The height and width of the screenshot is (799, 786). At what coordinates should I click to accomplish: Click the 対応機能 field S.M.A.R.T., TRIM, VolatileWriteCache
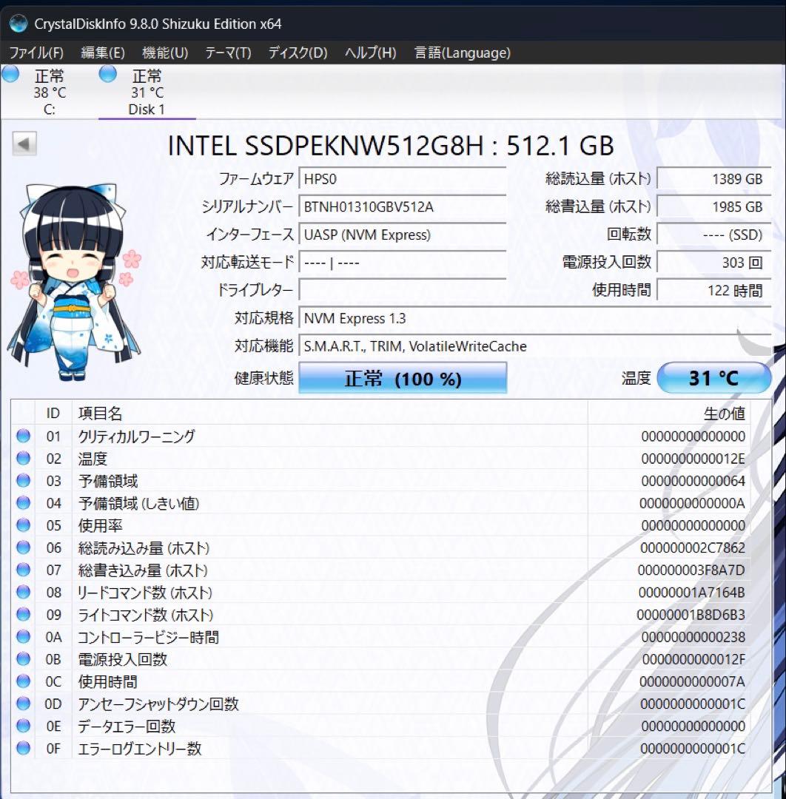pos(534,346)
